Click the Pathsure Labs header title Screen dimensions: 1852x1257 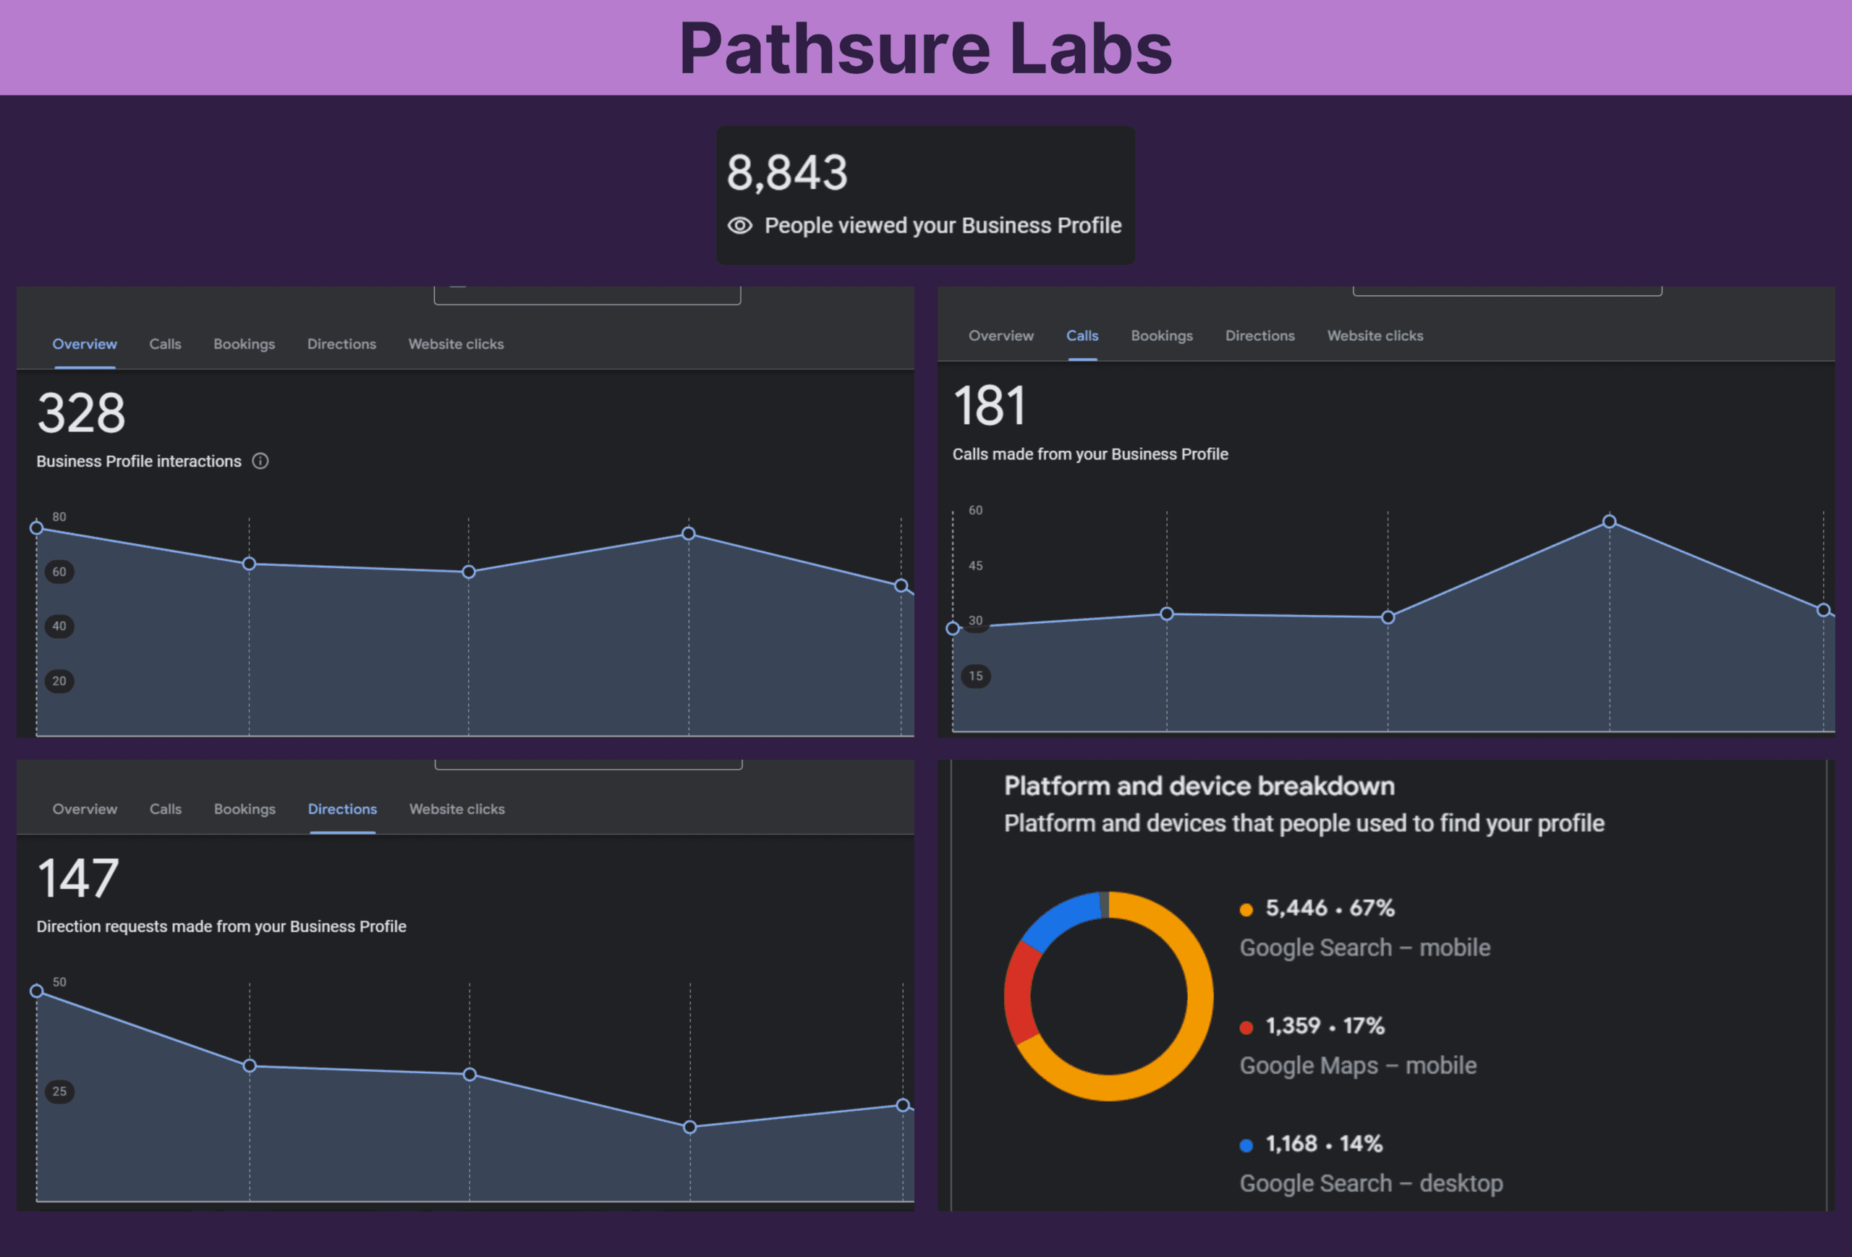(925, 48)
